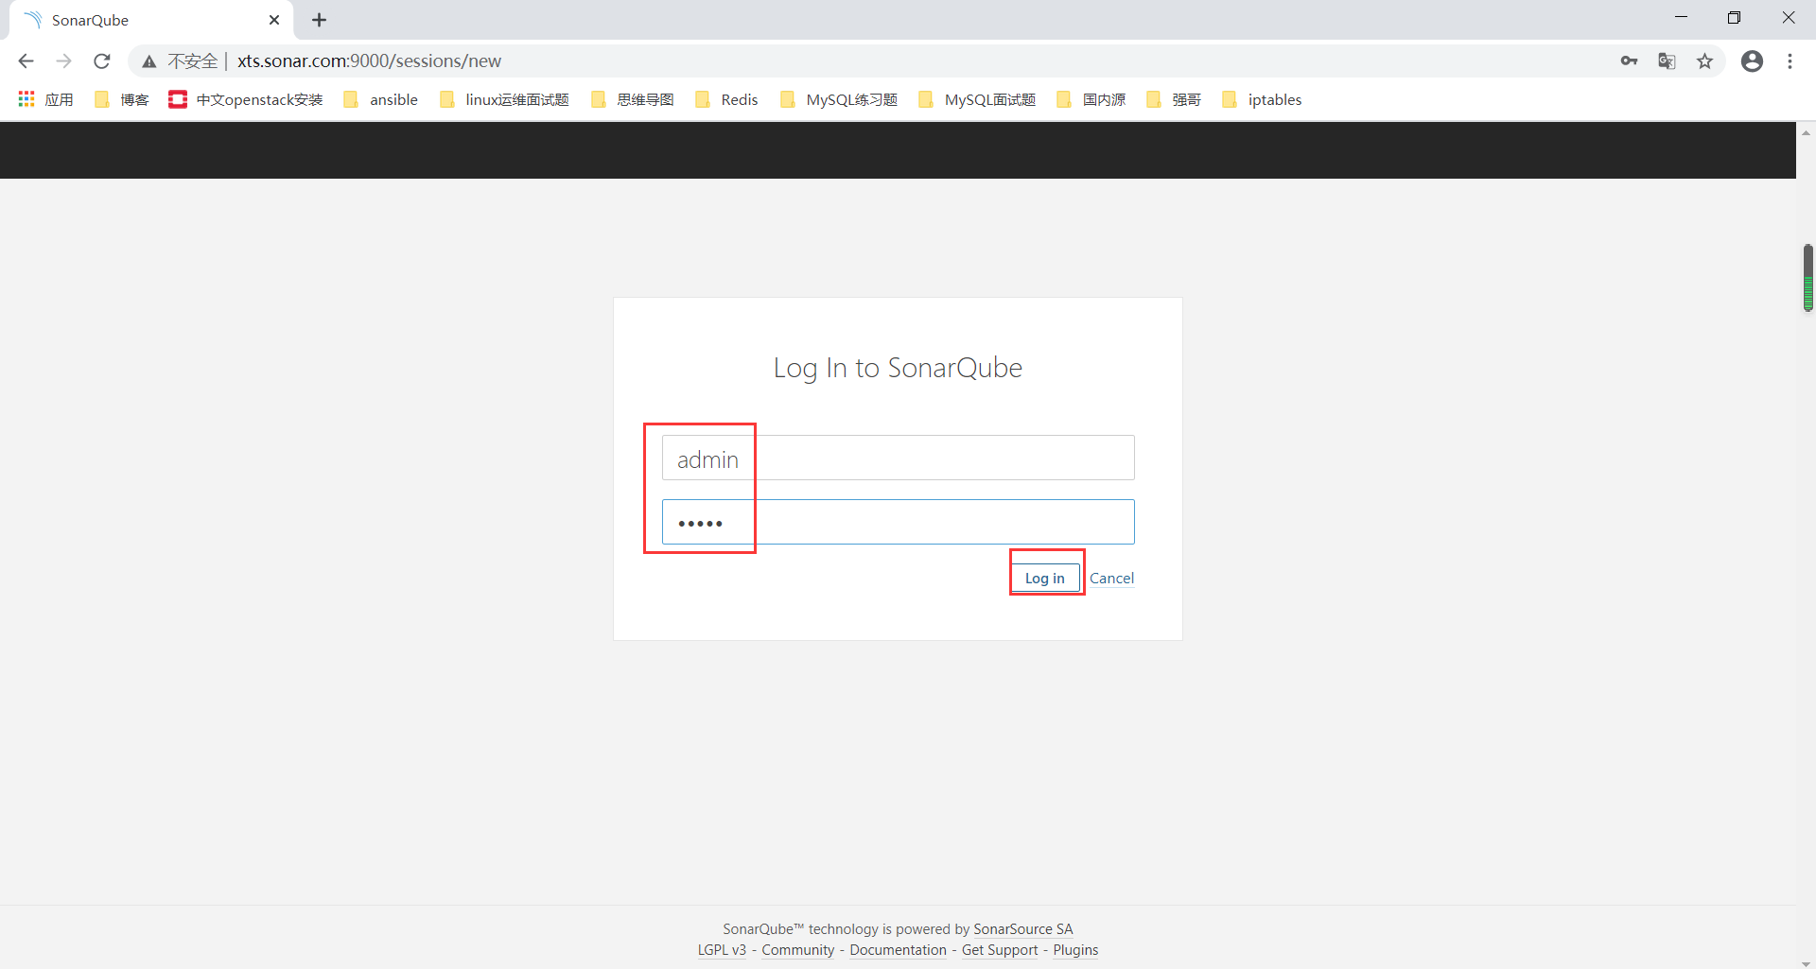Click the insecure-site warning icon

click(149, 61)
